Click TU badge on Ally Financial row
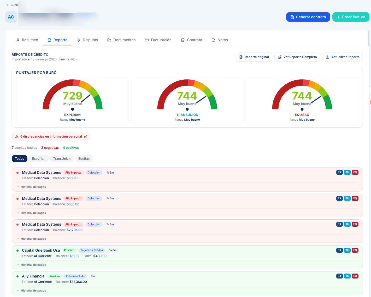 click(x=347, y=276)
